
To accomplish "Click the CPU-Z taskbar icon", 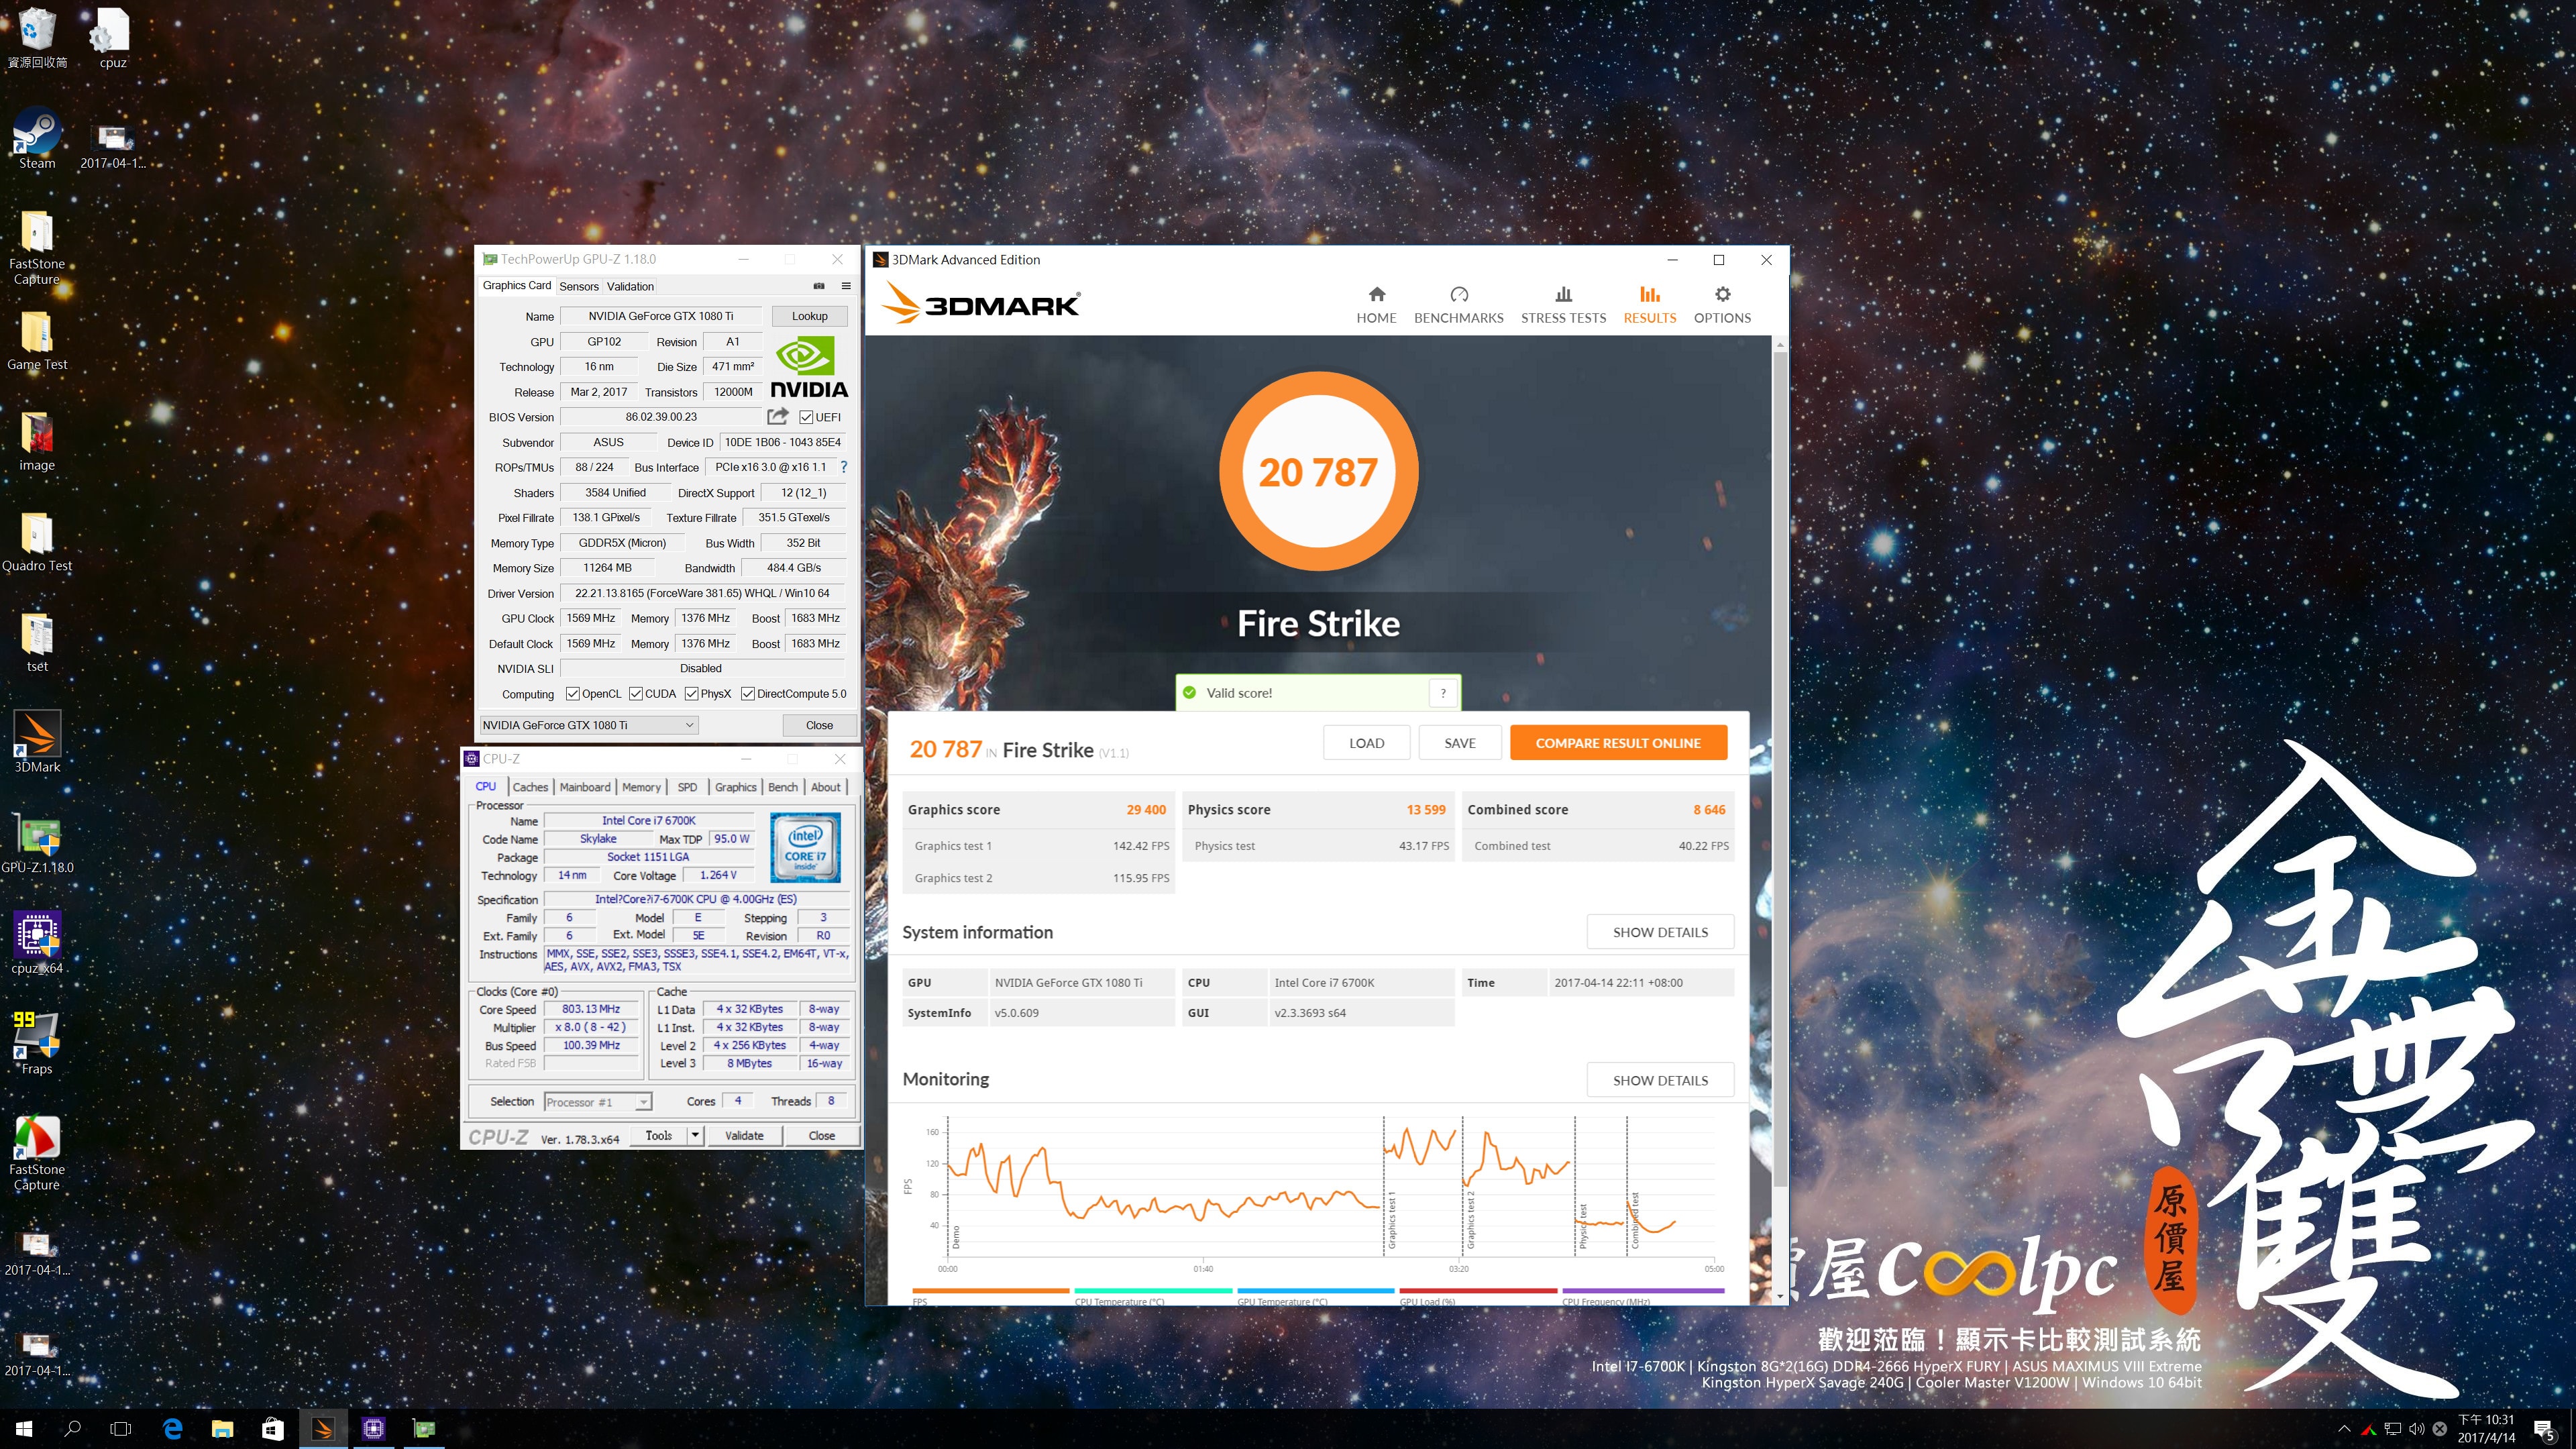I will point(373,1429).
